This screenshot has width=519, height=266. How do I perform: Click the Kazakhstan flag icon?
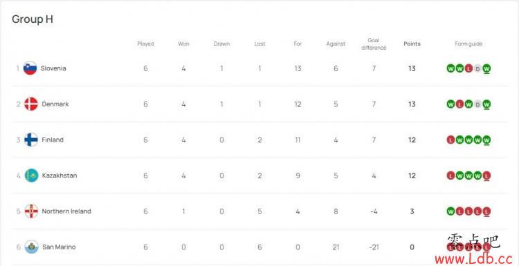point(31,175)
